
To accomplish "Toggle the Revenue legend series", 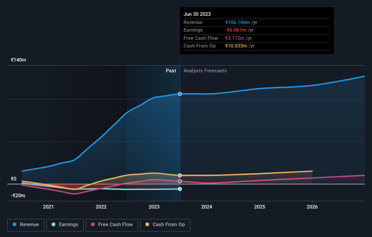I will [26, 225].
